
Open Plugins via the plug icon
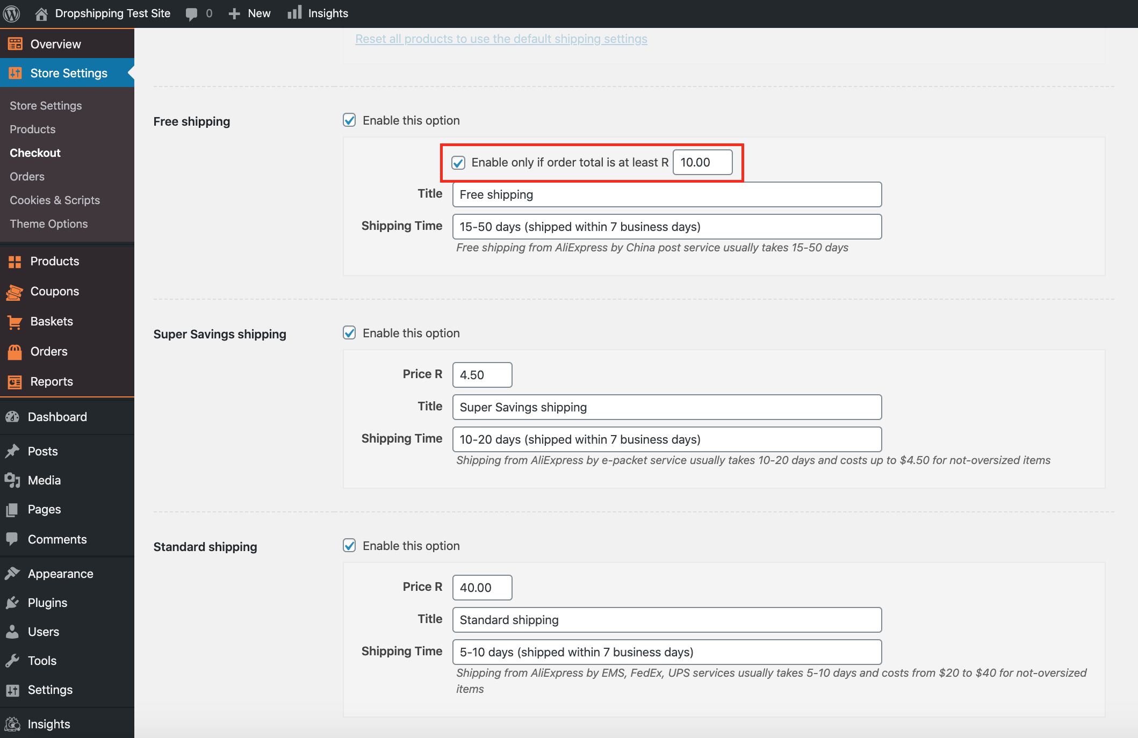coord(12,603)
